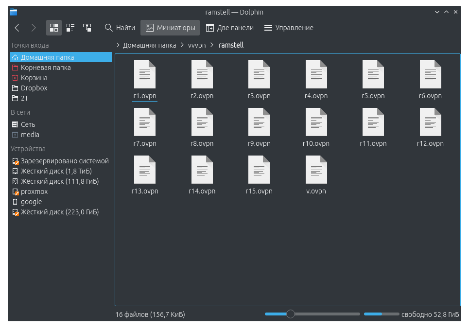
Task: Click ramstell in the breadcrumb
Action: coord(231,45)
